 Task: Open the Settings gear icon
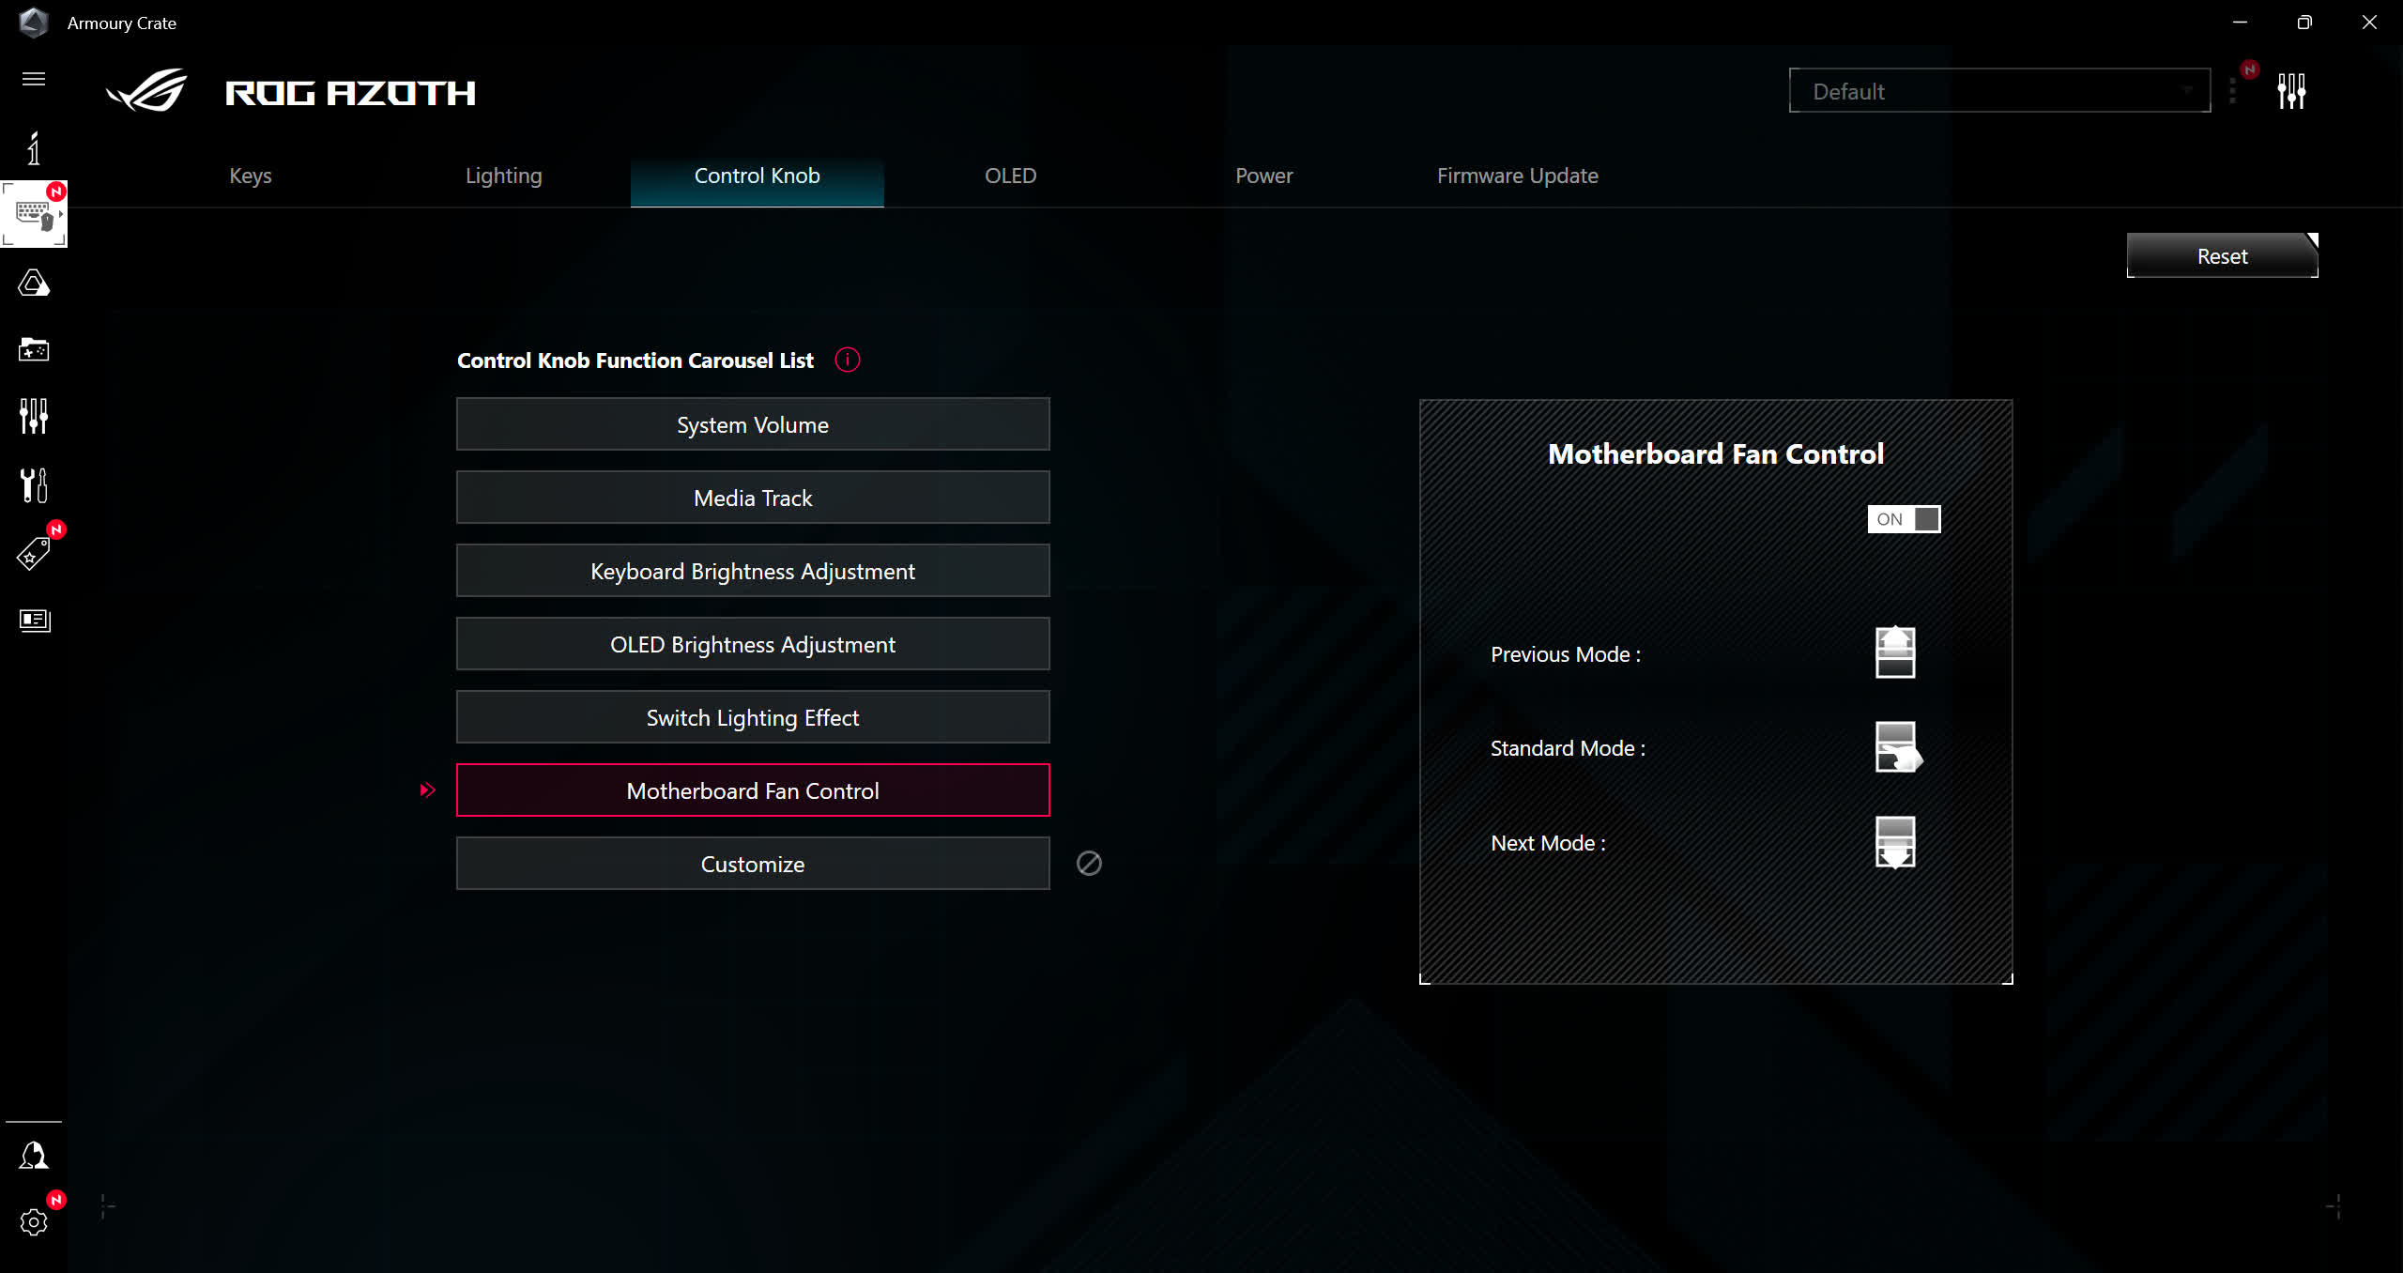[x=34, y=1221]
